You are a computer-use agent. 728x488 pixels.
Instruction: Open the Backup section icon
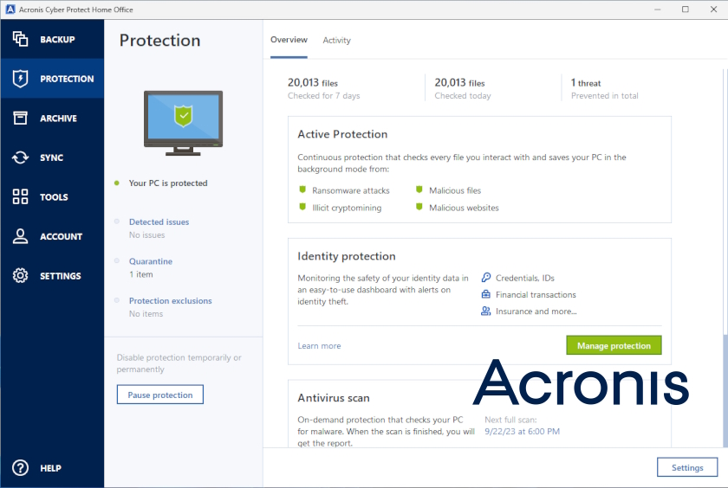[x=20, y=39]
